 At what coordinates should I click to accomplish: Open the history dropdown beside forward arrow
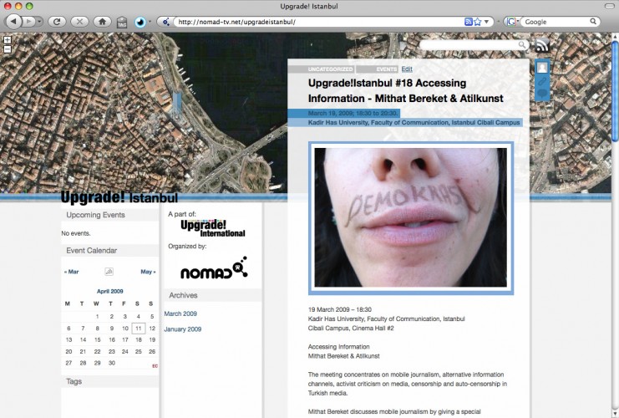pos(39,22)
